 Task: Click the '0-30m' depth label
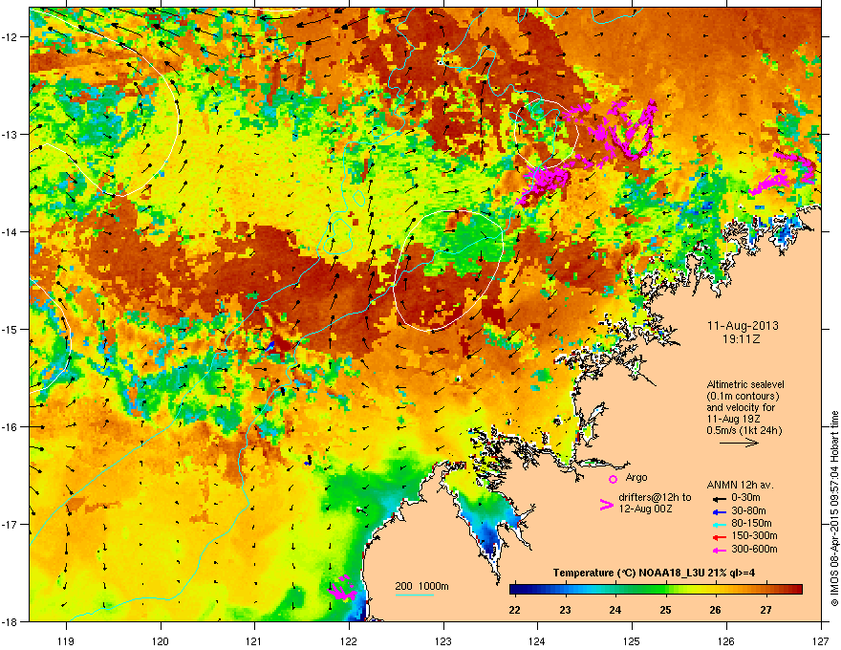[745, 498]
